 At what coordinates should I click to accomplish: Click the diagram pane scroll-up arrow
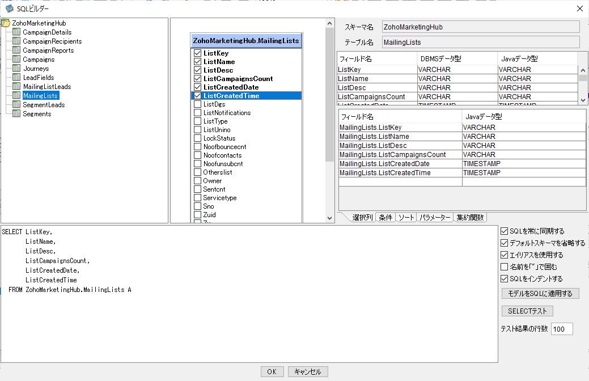[329, 23]
